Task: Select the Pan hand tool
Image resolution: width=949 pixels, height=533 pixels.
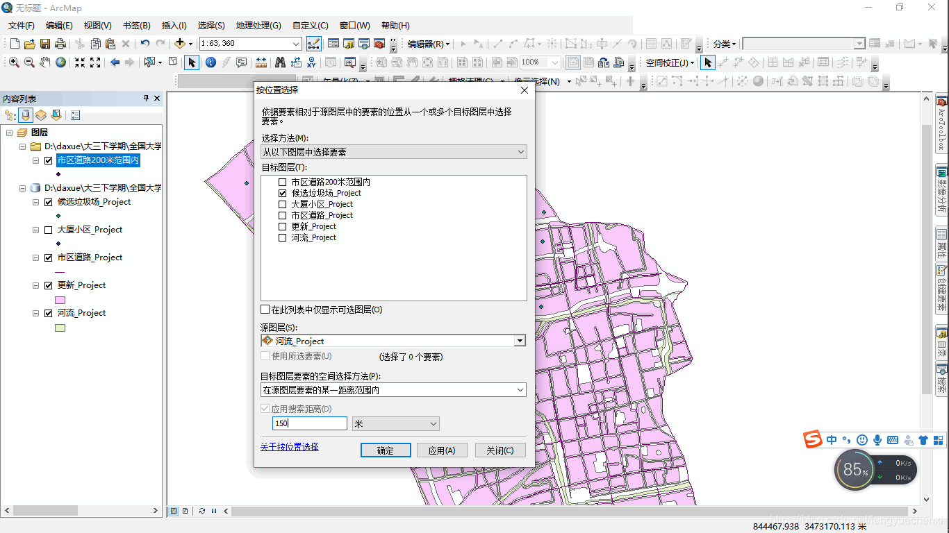Action: pos(44,62)
